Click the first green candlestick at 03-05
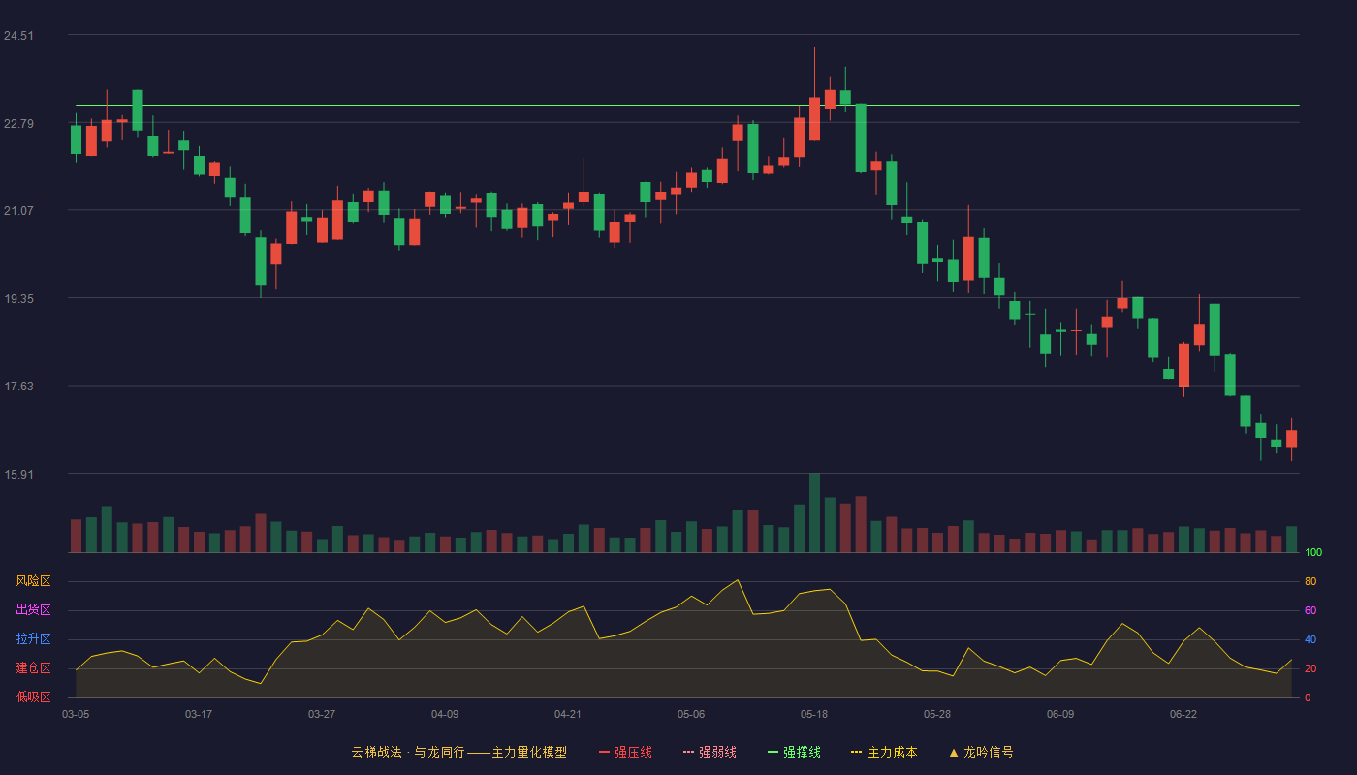The image size is (1357, 775). pyautogui.click(x=76, y=139)
